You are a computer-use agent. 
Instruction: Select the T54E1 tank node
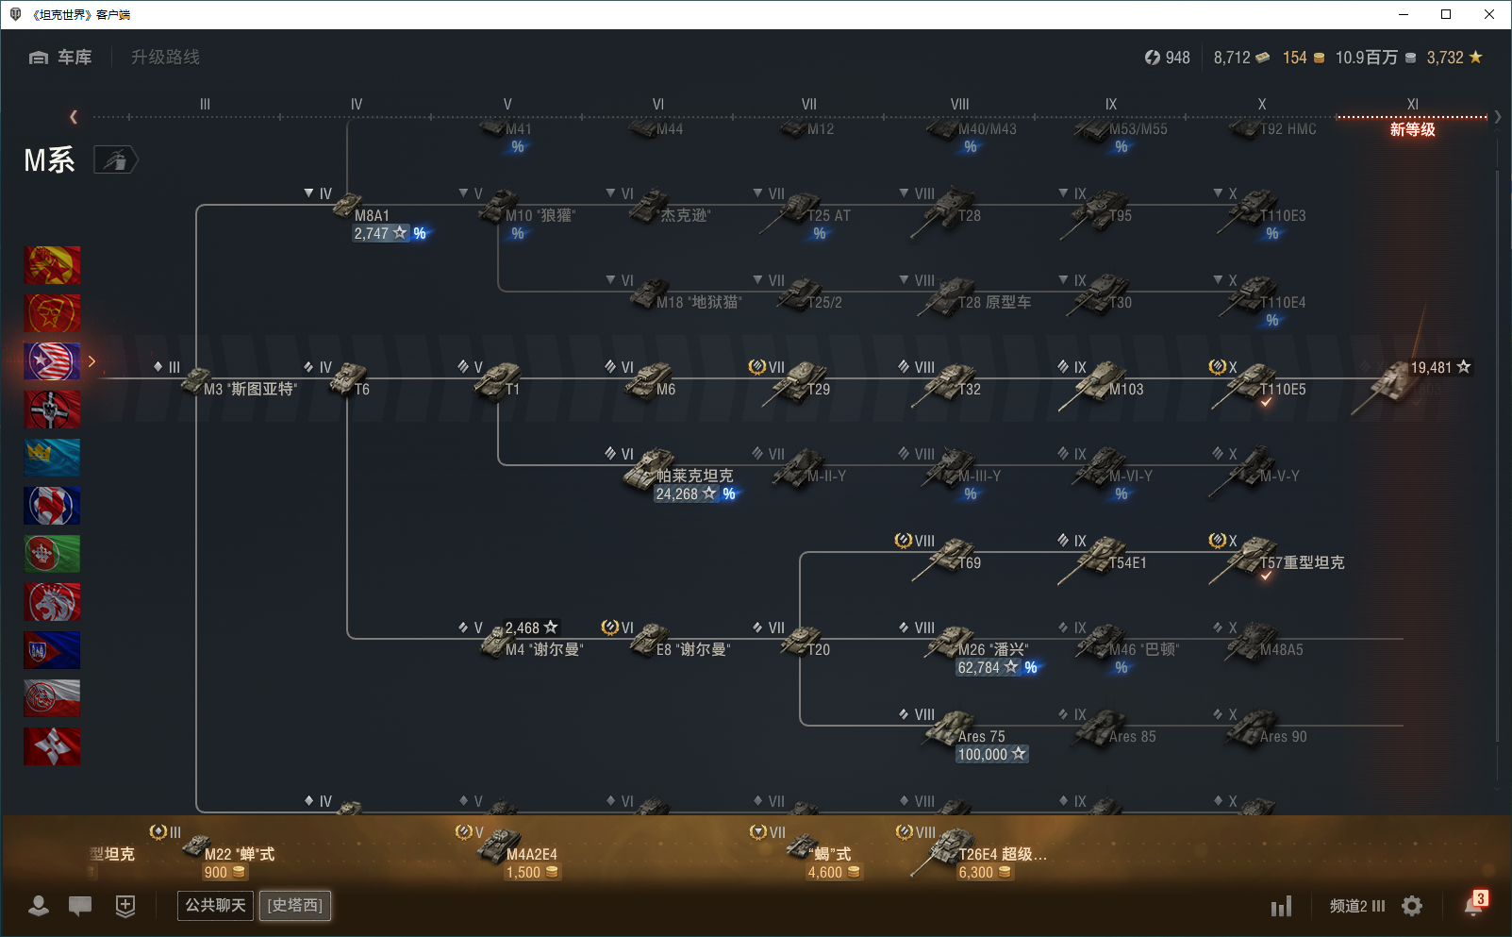click(x=1104, y=558)
